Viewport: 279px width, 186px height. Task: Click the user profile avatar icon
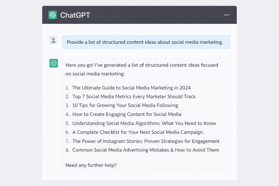click(54, 40)
